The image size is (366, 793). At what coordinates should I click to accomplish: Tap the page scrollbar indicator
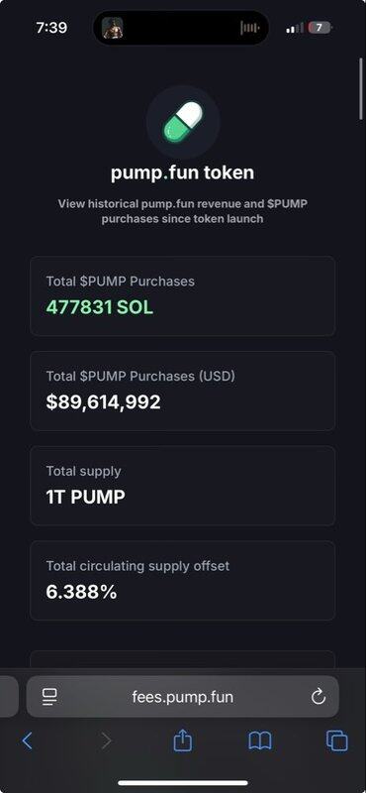pos(361,88)
